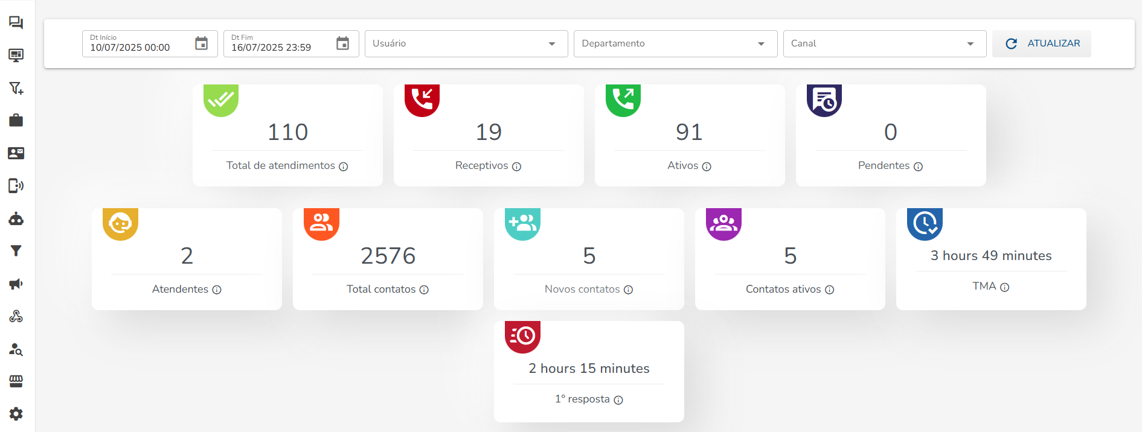Open calendar picker for Dt Início
The width and height of the screenshot is (1142, 432).
point(202,43)
